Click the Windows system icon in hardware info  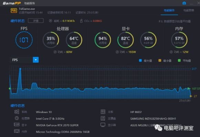pos(17,112)
